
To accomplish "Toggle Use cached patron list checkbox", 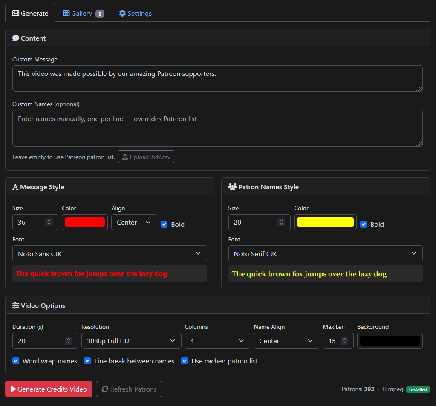I will click(185, 361).
